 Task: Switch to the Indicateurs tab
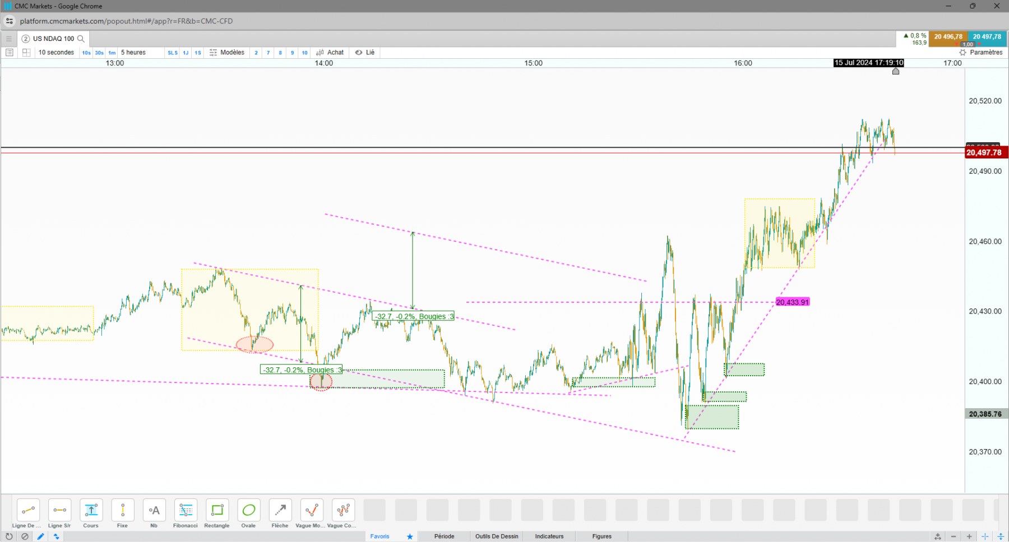pyautogui.click(x=549, y=536)
